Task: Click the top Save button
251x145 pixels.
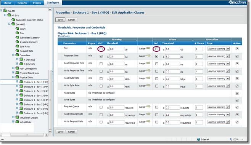Action: pyautogui.click(x=60, y=20)
